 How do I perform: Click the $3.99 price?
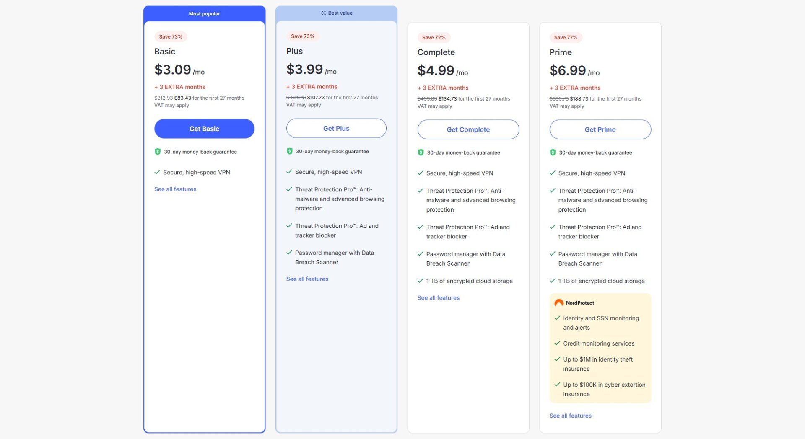point(305,69)
